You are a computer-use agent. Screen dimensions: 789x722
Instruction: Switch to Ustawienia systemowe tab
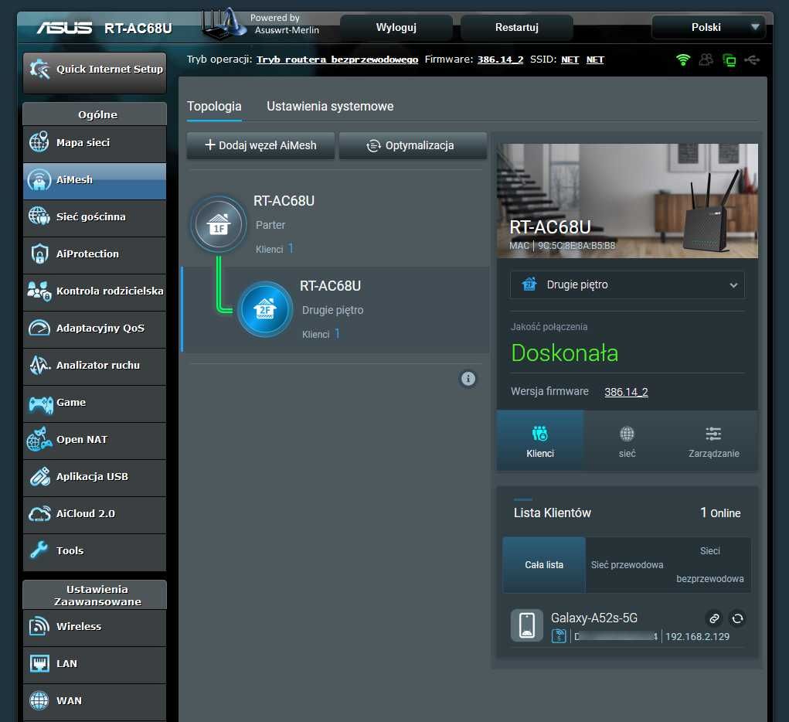click(330, 106)
